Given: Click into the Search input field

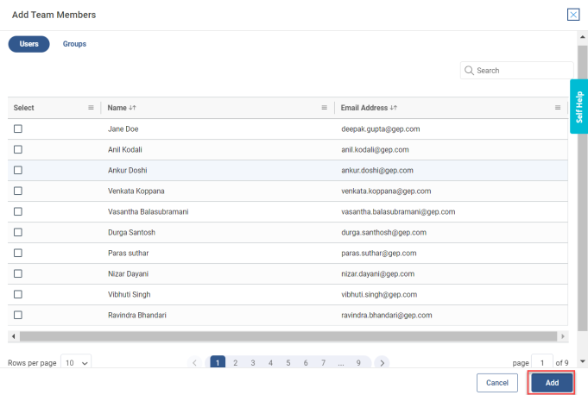Looking at the screenshot, I should point(522,71).
